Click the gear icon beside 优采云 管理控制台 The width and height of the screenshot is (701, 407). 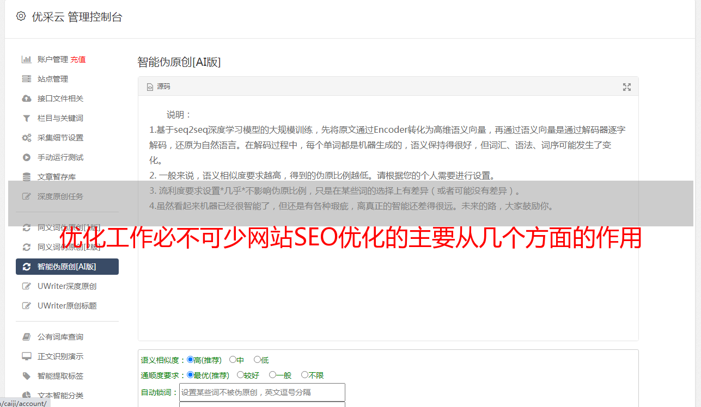(x=21, y=16)
